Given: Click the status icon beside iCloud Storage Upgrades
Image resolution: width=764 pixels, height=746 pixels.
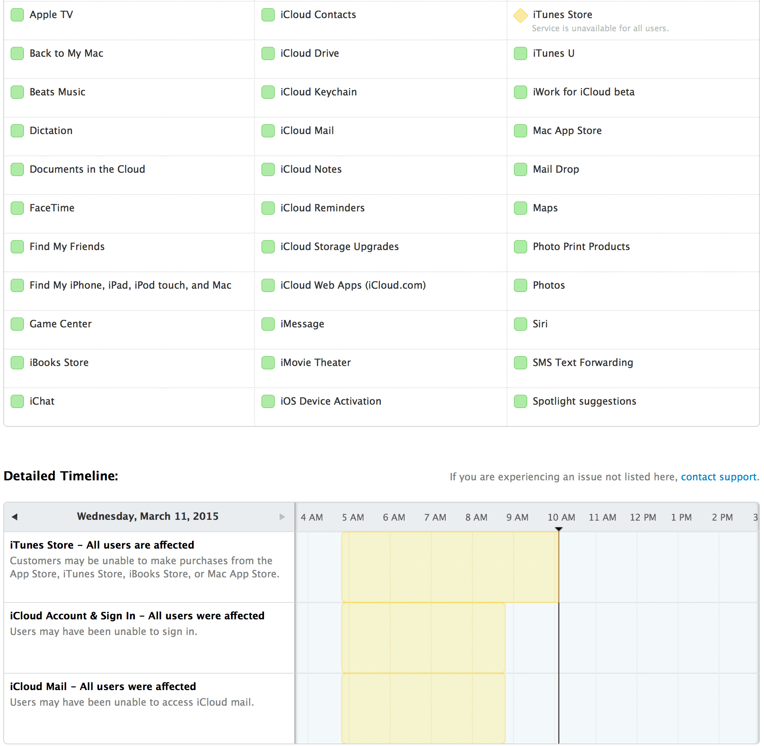Looking at the screenshot, I should [x=268, y=247].
